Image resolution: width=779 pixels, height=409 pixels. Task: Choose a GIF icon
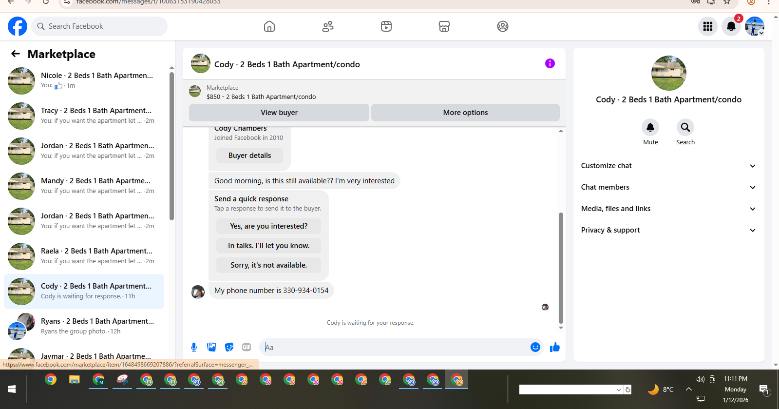247,347
